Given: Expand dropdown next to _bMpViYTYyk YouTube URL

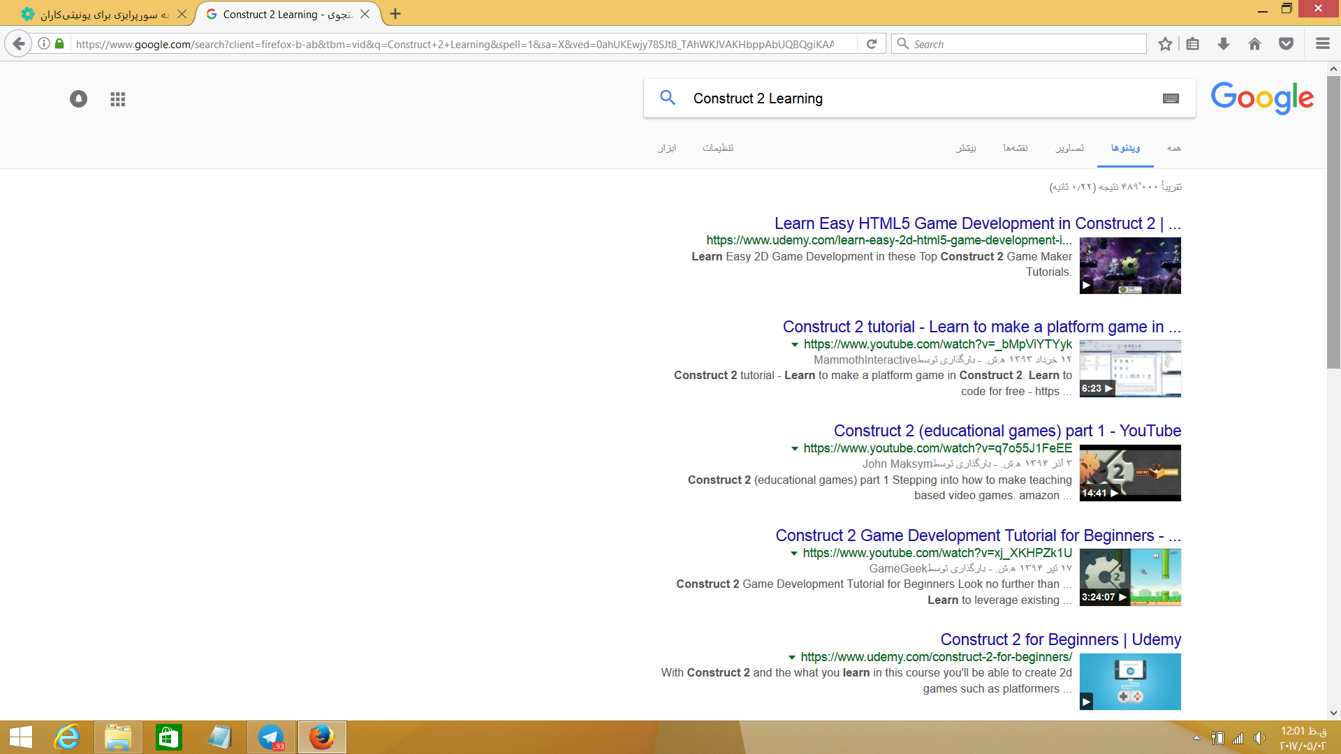Looking at the screenshot, I should pyautogui.click(x=794, y=345).
